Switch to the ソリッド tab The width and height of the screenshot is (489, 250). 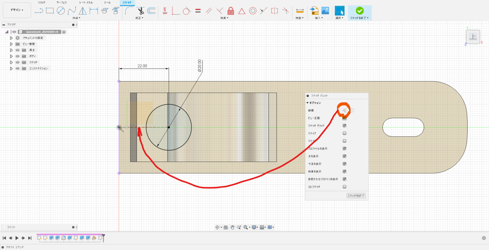(x=42, y=2)
